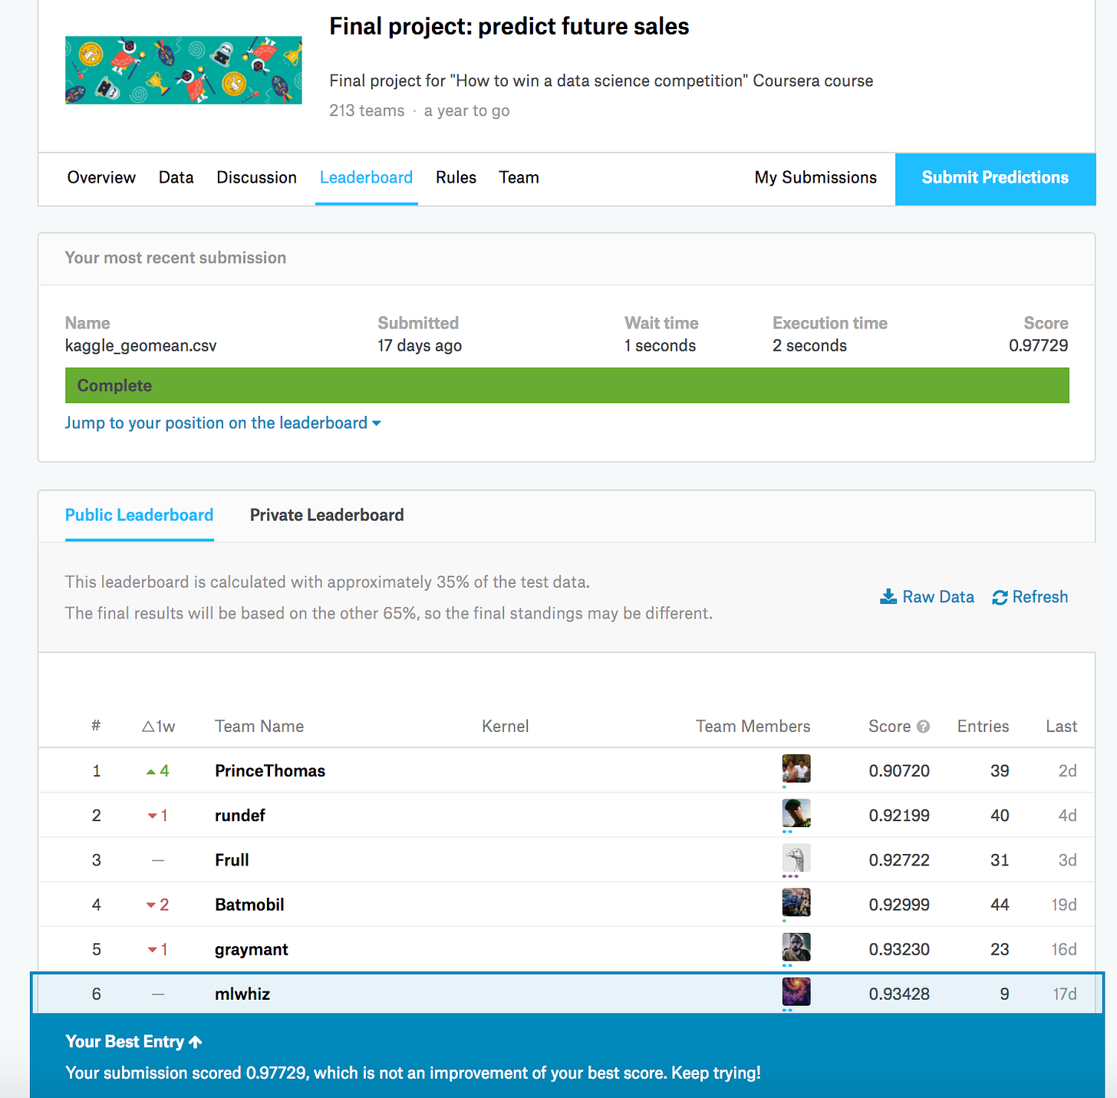Click the 0.97729 submission score

(x=1039, y=346)
